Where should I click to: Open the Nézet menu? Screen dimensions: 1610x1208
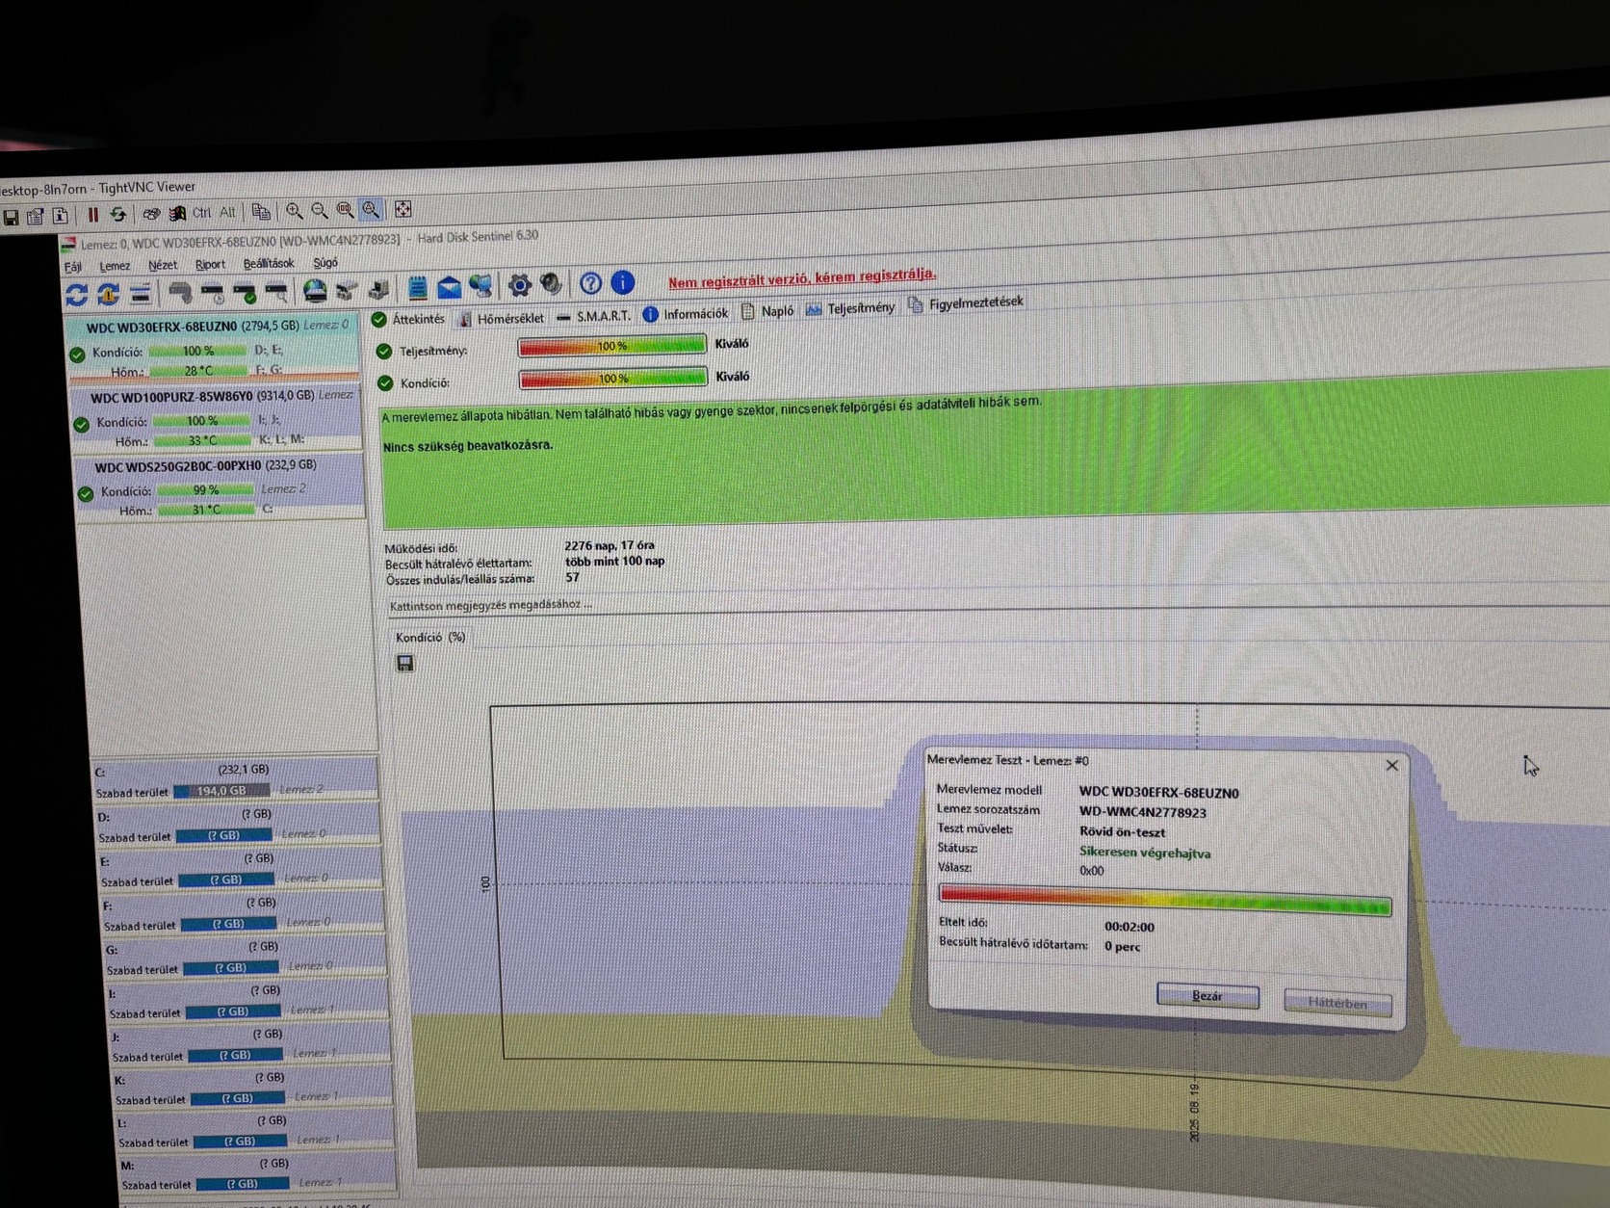pos(162,265)
